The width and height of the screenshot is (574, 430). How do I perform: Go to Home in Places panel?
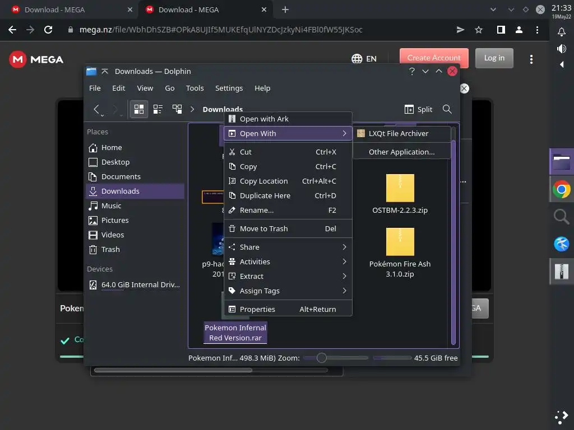tap(135, 147)
